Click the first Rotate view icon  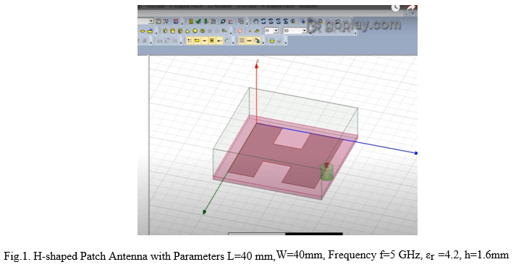click(x=263, y=22)
